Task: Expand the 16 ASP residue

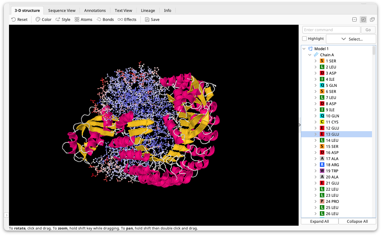Action: (x=315, y=152)
